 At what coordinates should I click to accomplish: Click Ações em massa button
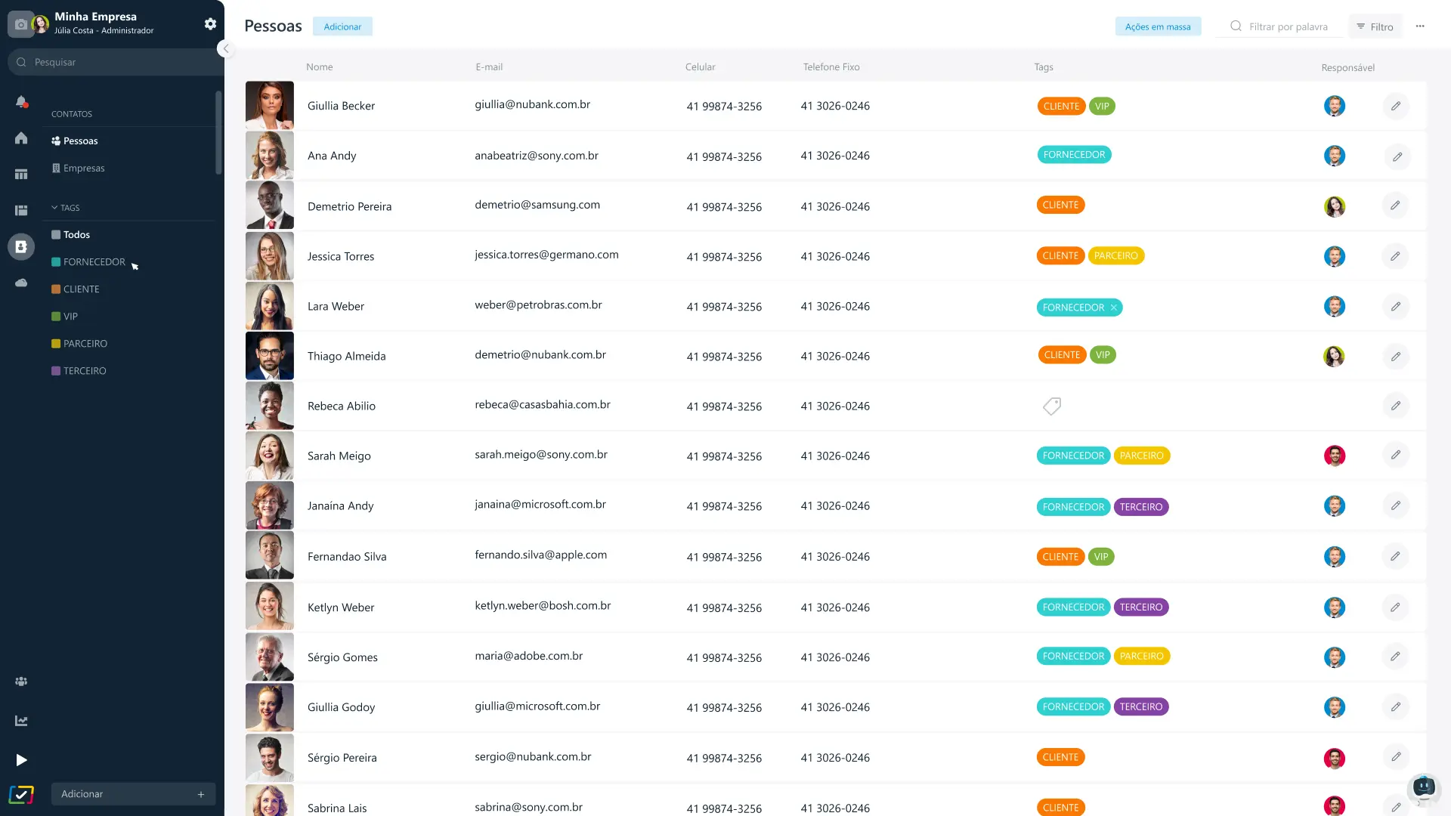point(1157,26)
